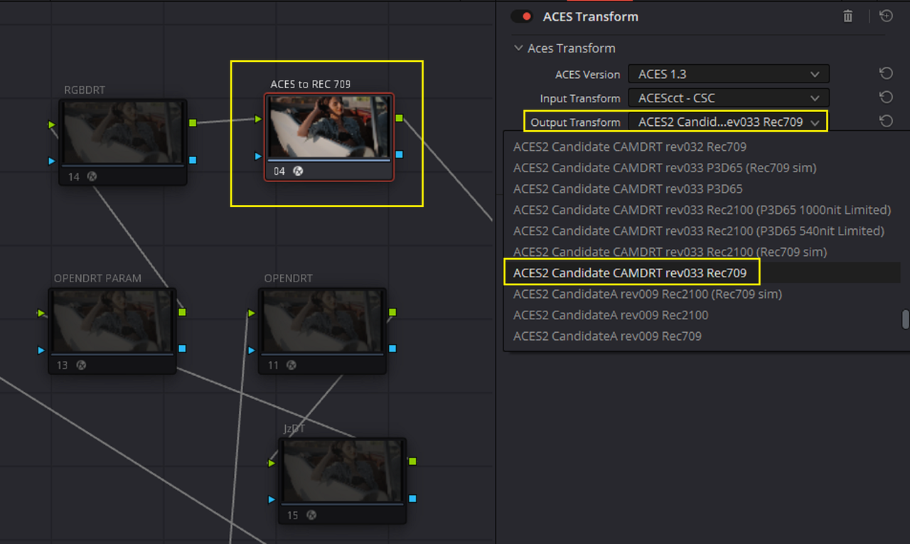
Task: Click green RGB input of OPENDRT node
Action: click(252, 313)
